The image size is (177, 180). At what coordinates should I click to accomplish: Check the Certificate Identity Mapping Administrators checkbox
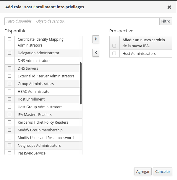(x=9, y=39)
